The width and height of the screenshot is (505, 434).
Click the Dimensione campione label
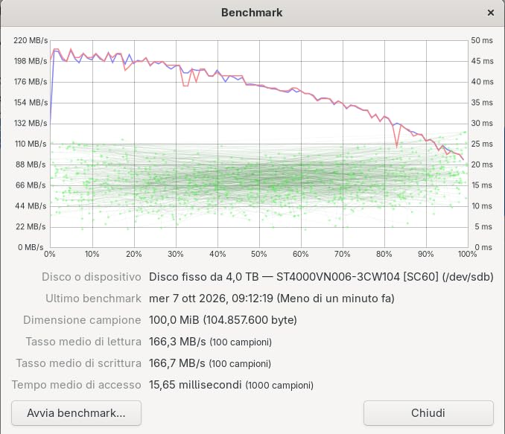pos(82,320)
